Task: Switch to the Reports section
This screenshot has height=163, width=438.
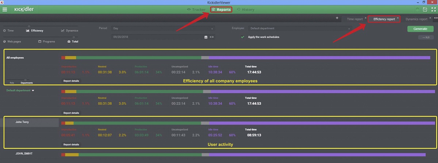Action: point(221,9)
